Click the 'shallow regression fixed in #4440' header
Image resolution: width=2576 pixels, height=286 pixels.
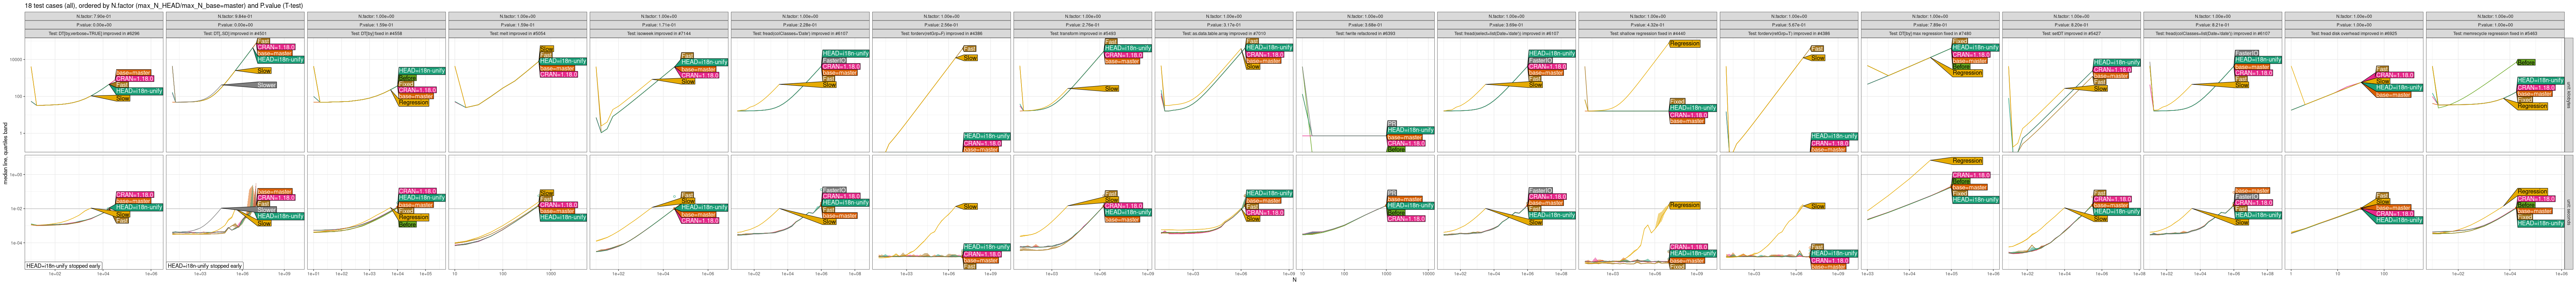pos(1647,33)
